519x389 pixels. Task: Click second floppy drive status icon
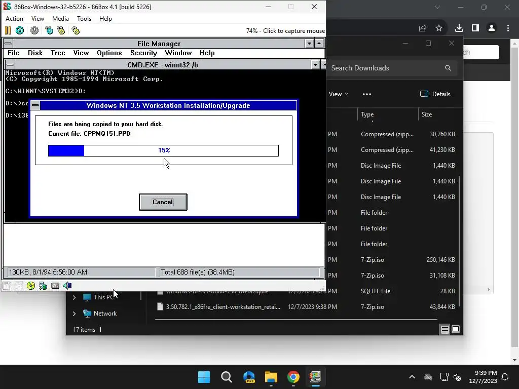19,286
